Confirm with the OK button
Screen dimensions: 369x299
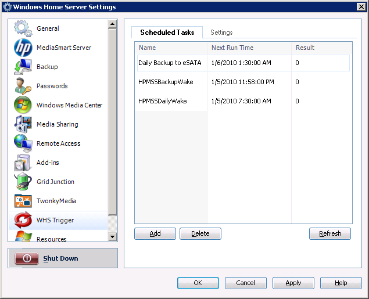coord(198,283)
